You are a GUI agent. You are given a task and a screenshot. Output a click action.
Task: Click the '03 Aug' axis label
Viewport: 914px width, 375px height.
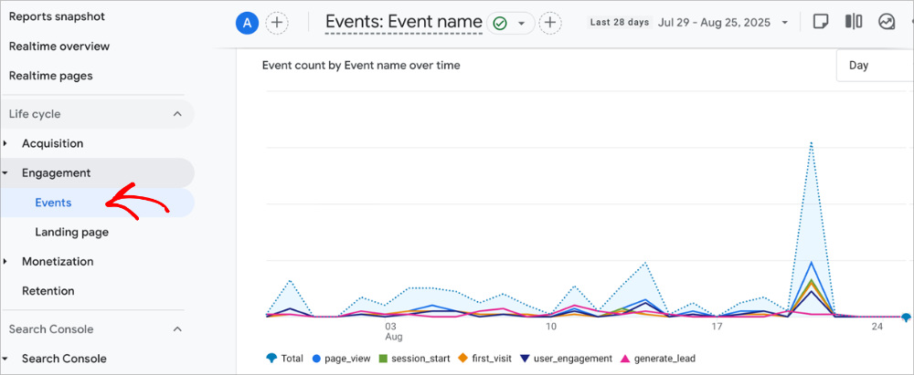point(393,331)
